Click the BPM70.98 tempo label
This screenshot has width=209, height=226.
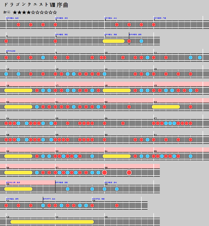[x=98, y=199]
